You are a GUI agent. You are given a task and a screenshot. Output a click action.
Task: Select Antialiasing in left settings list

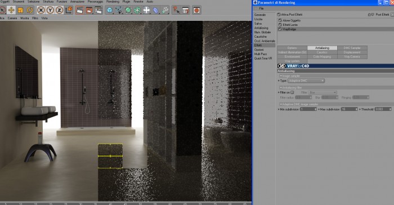pyautogui.click(x=261, y=28)
